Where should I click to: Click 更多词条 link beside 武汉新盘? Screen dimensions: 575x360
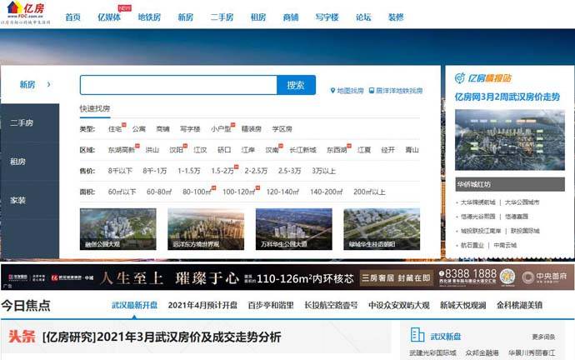543,337
